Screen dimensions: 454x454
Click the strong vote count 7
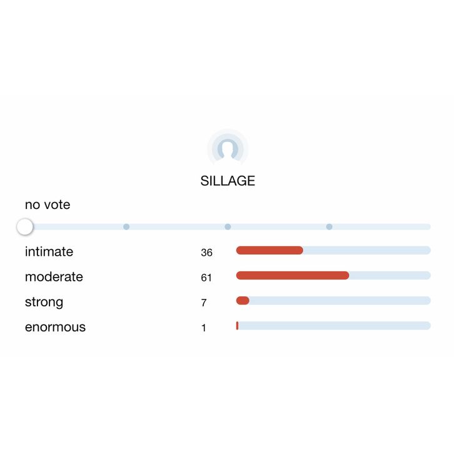[x=204, y=303]
